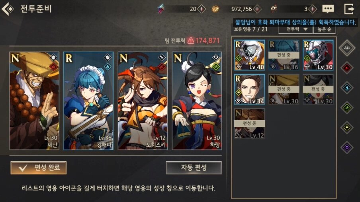Toggle the 높은 순 sort order
The width and height of the screenshot is (360, 202).
pyautogui.click(x=324, y=29)
